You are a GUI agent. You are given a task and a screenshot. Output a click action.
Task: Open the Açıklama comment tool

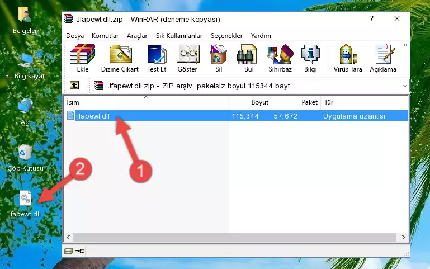tap(383, 58)
